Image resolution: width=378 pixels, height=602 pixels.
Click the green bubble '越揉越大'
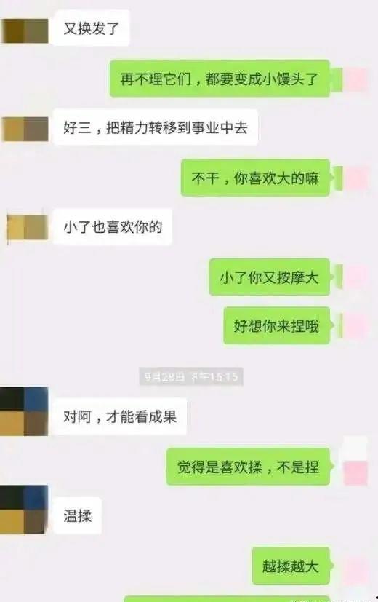pos(291,566)
